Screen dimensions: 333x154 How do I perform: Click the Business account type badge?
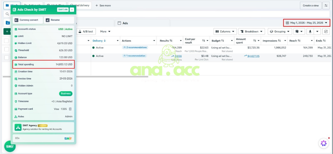point(66,93)
